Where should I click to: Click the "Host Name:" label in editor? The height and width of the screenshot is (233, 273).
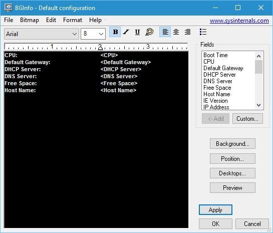click(x=20, y=90)
